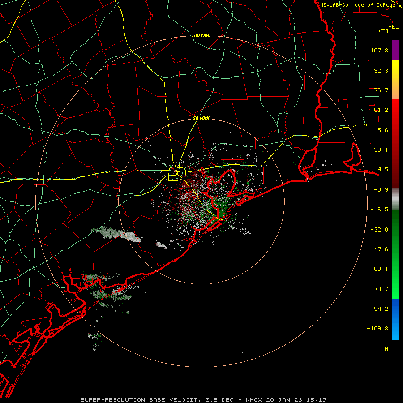Click the 30.1 velocity scale value

point(381,150)
